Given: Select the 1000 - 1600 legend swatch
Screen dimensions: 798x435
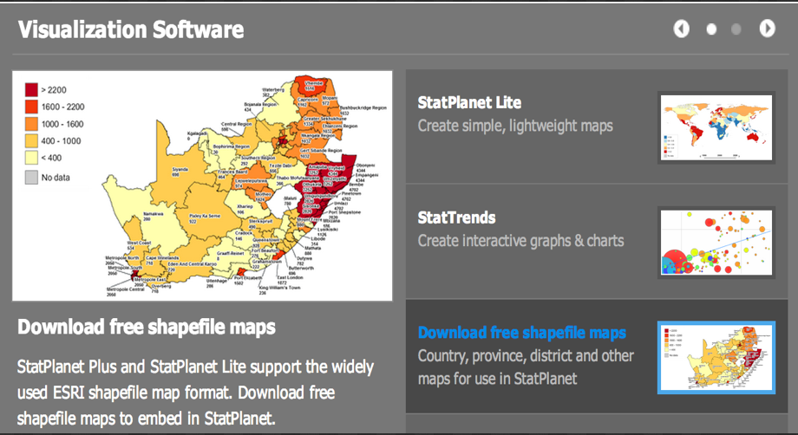Looking at the screenshot, I should (31, 124).
